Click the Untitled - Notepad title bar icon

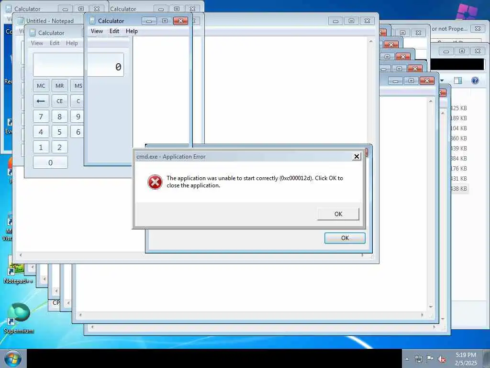pos(21,21)
